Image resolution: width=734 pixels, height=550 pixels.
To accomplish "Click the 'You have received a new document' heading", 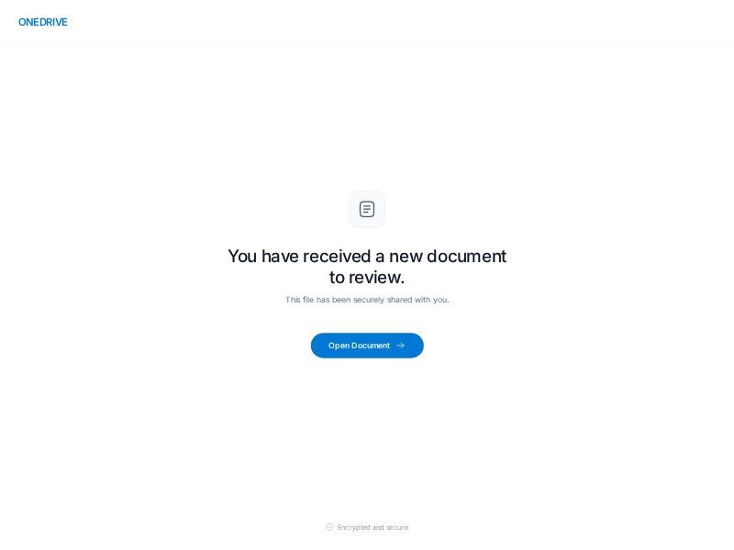I will 367,257.
